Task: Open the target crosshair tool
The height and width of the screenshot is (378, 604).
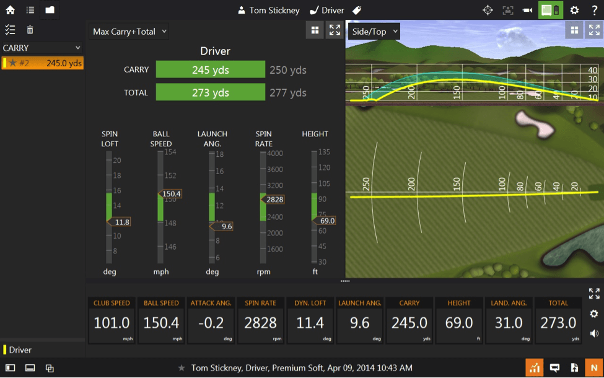Action: 488,10
